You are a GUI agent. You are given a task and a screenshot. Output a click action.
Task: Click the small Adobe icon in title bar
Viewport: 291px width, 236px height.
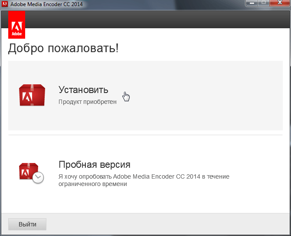pos(5,4)
